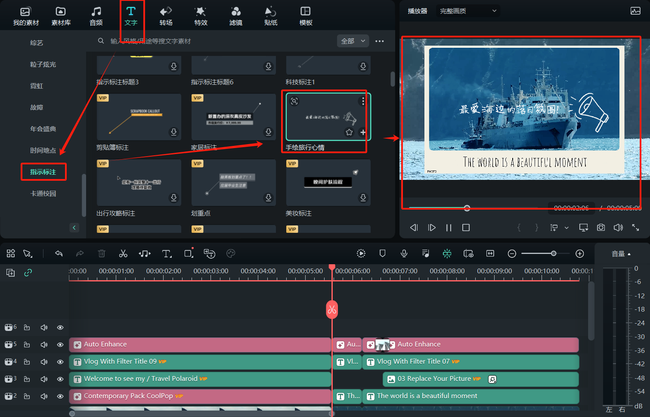This screenshot has height=417, width=650.
Task: Click the undo arrow in timeline toolbar
Action: point(59,253)
